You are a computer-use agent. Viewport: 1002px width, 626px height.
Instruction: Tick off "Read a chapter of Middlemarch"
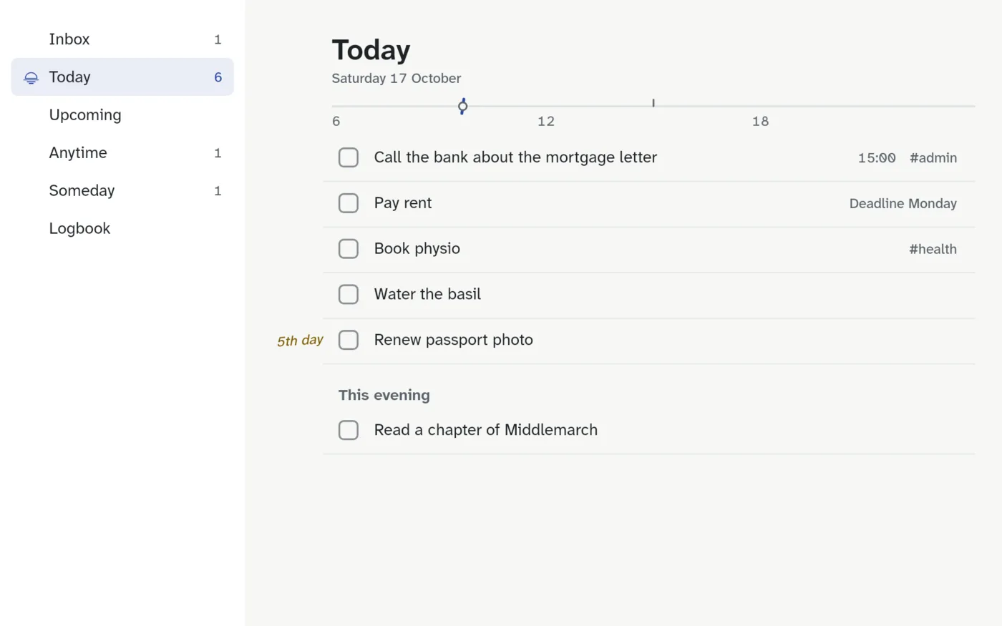pyautogui.click(x=349, y=430)
